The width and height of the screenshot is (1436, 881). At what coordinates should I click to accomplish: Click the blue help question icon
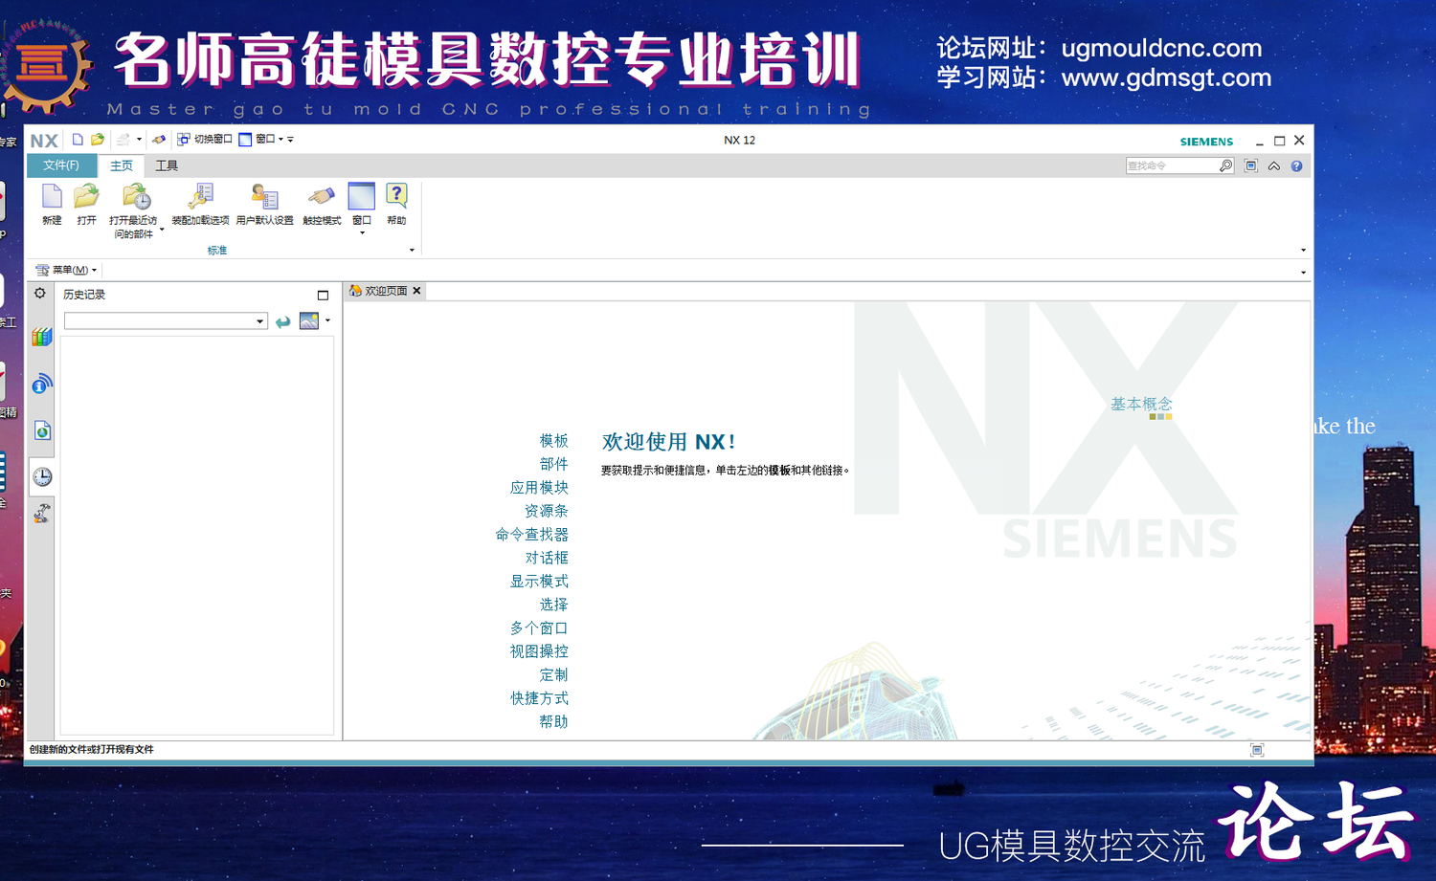point(1296,165)
